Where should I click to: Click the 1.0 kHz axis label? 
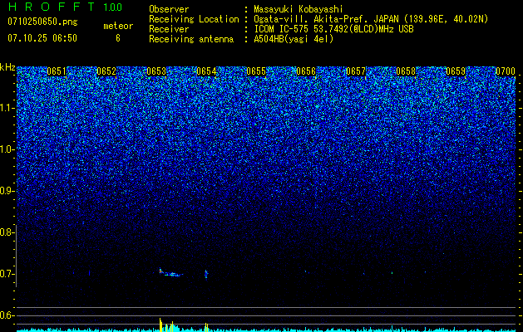coord(7,149)
